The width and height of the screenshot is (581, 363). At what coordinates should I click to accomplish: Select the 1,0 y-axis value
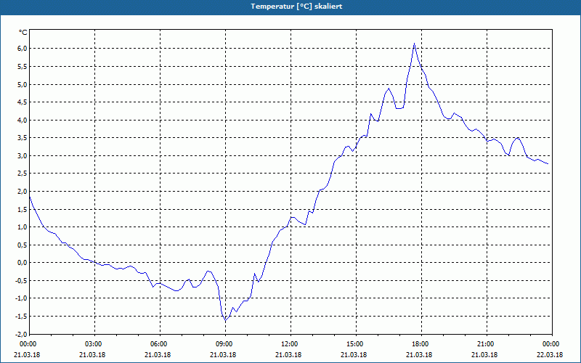[22, 227]
